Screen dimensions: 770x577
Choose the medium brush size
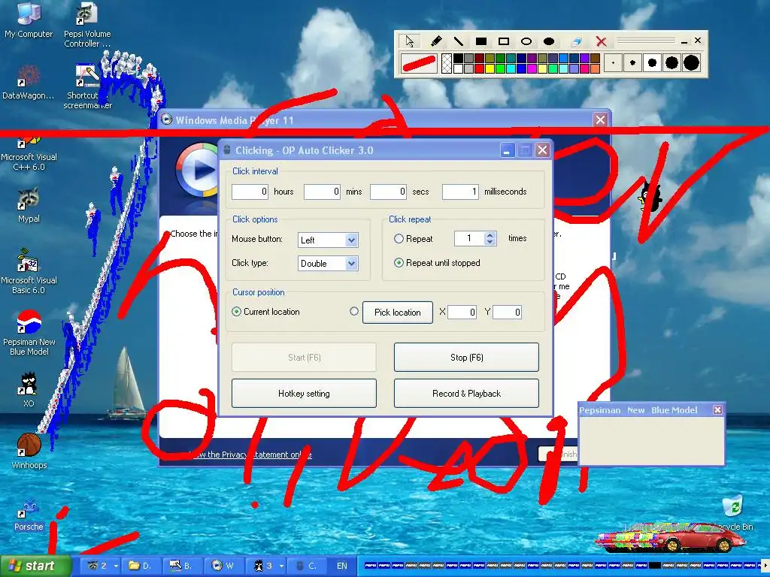pos(652,63)
